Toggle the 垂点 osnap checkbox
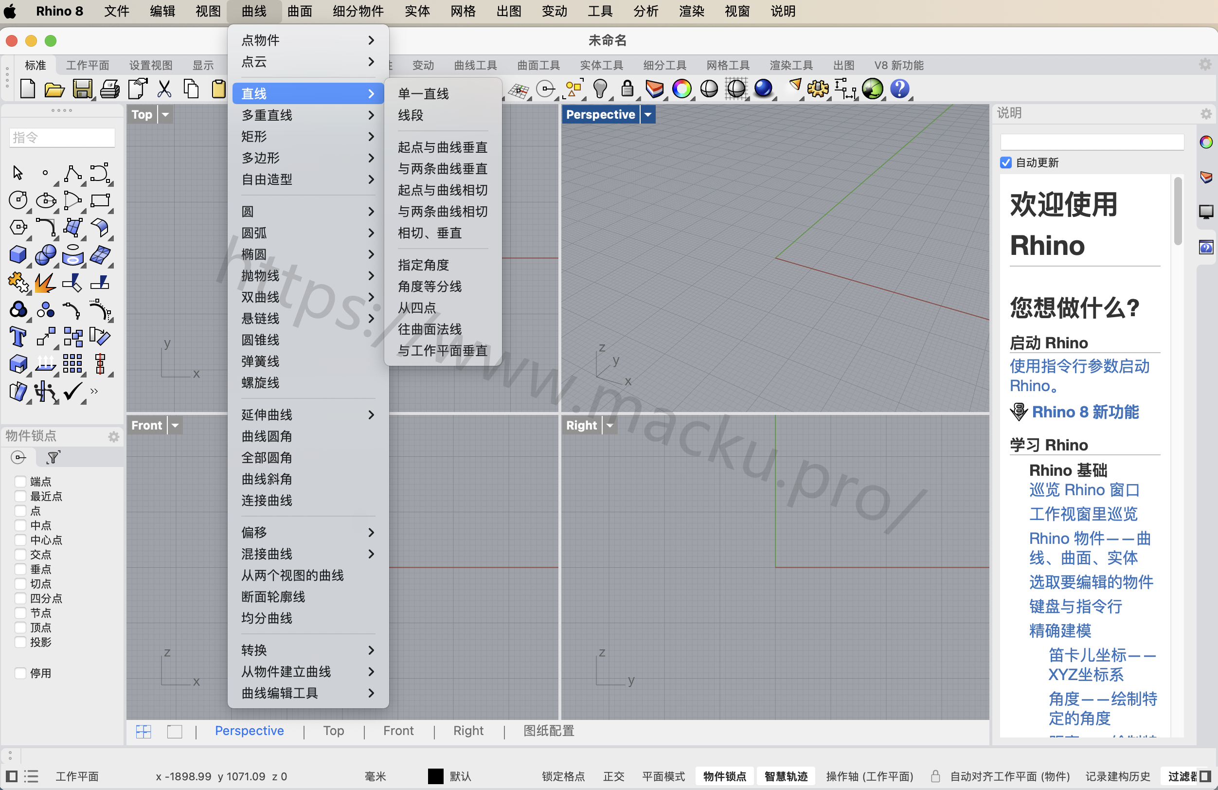 point(20,569)
